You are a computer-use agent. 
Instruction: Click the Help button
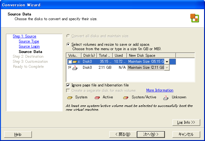point(18,134)
